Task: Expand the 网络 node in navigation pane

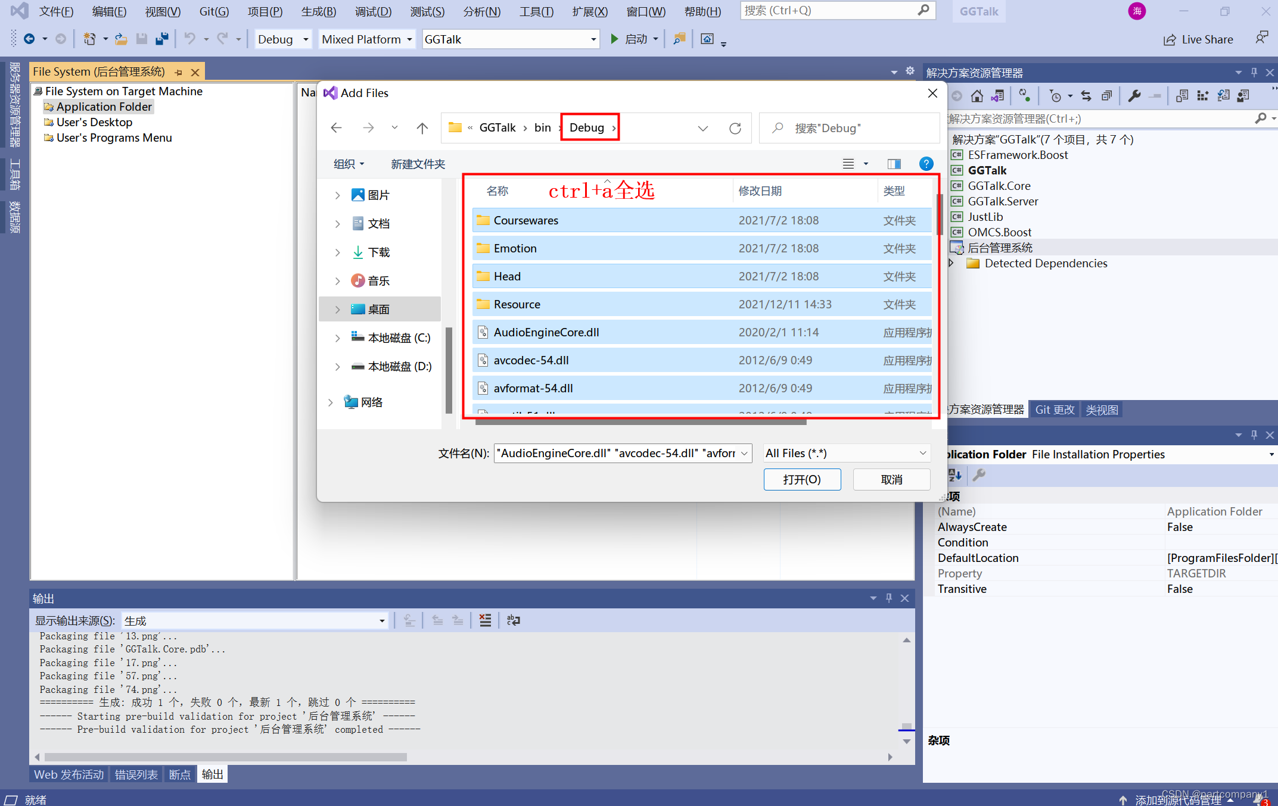Action: 331,402
